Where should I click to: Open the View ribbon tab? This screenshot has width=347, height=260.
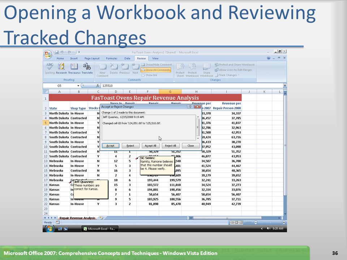click(x=155, y=58)
